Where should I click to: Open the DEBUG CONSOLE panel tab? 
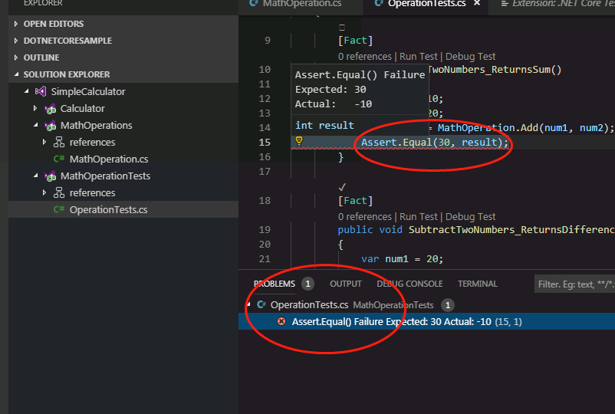[409, 284]
